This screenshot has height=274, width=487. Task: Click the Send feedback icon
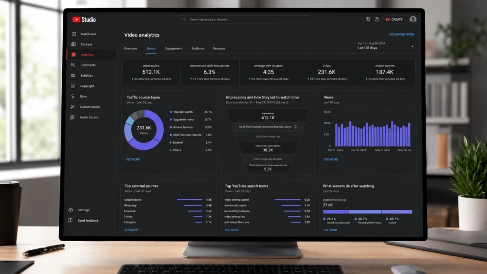70,220
